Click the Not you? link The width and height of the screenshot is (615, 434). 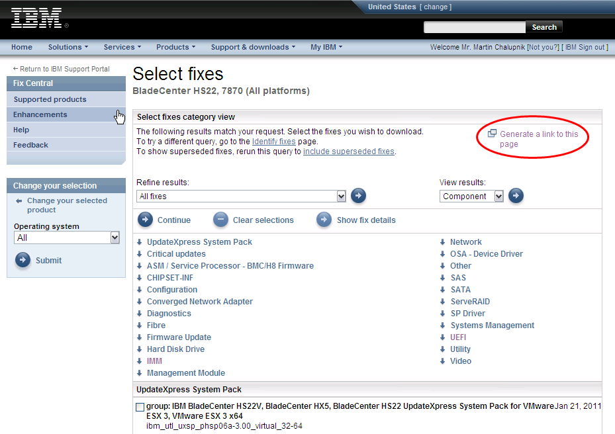[544, 47]
